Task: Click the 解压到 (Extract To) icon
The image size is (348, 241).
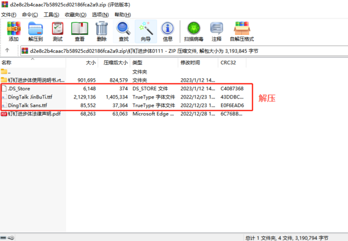Action: tap(35, 31)
